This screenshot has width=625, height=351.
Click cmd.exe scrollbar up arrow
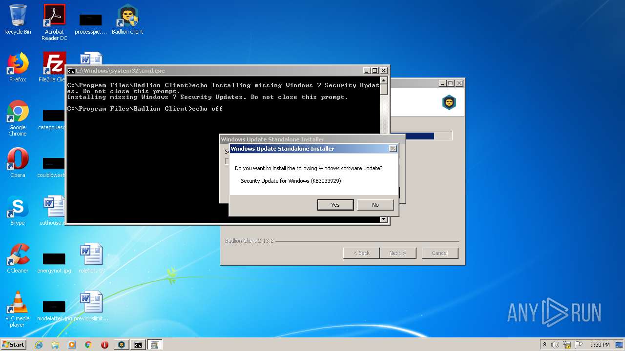384,80
